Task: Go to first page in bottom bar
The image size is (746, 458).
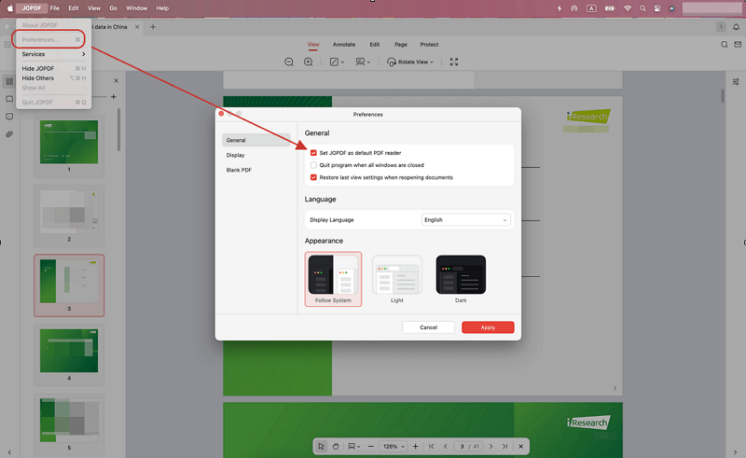Action: coord(431,446)
